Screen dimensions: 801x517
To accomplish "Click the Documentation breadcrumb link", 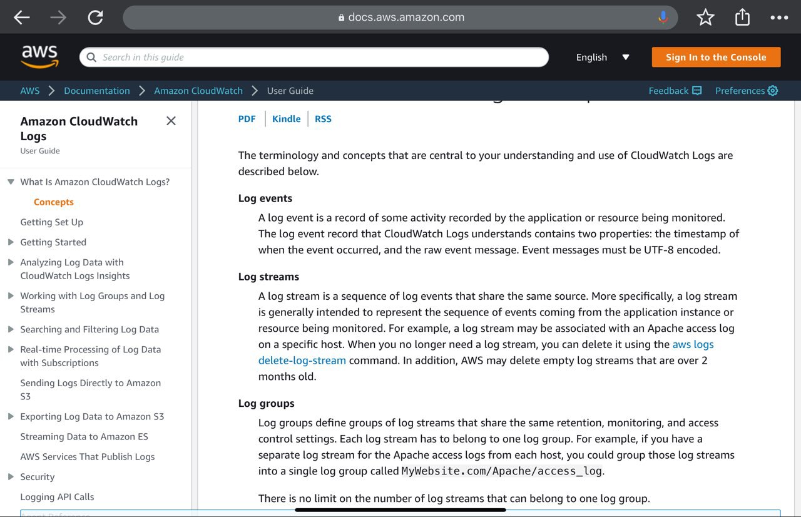I will pos(97,91).
